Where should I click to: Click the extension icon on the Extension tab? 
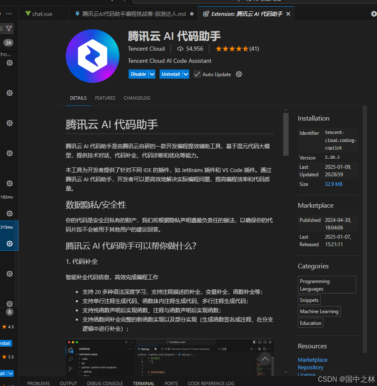(x=206, y=14)
